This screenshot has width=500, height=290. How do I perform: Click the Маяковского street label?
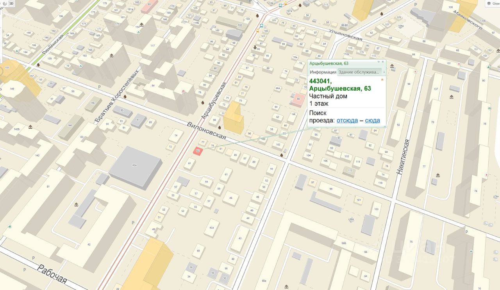point(467,19)
